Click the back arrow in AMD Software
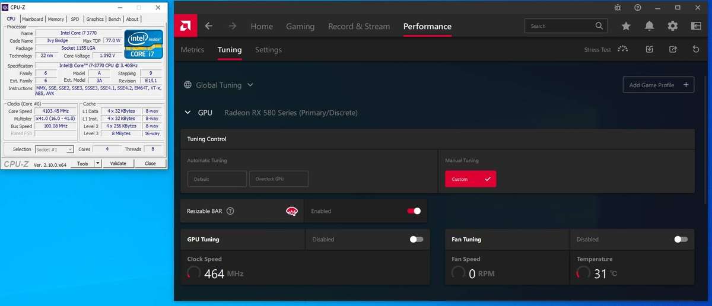The height and width of the screenshot is (306, 712). tap(208, 26)
